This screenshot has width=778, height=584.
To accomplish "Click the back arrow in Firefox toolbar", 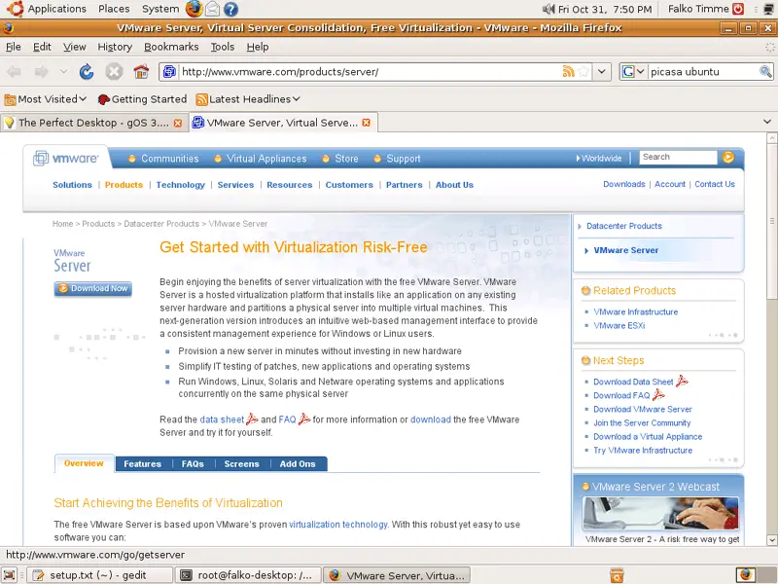I will pos(14,71).
